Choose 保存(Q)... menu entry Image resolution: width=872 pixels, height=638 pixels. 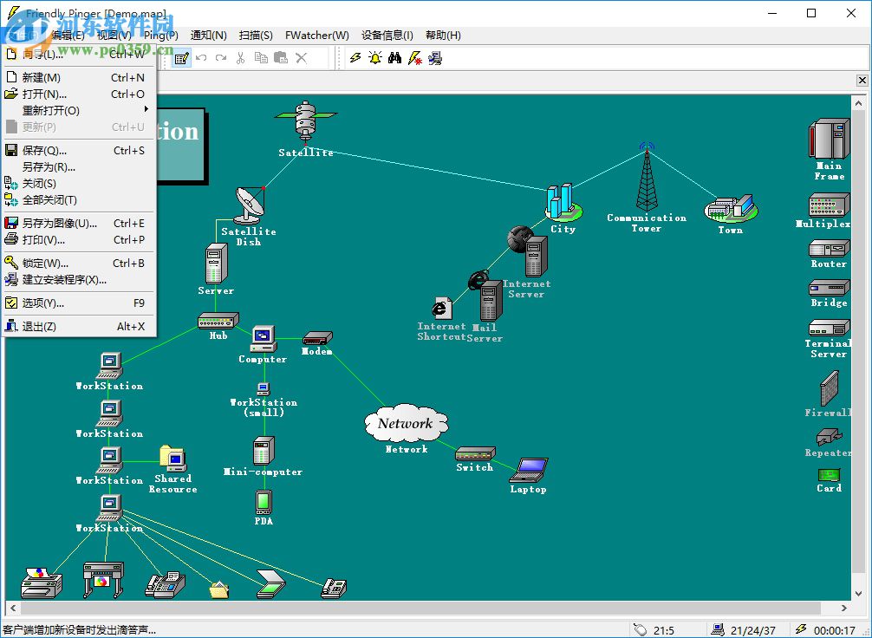78,150
